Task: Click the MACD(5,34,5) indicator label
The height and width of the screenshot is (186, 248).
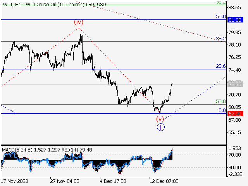Action: pos(17,150)
